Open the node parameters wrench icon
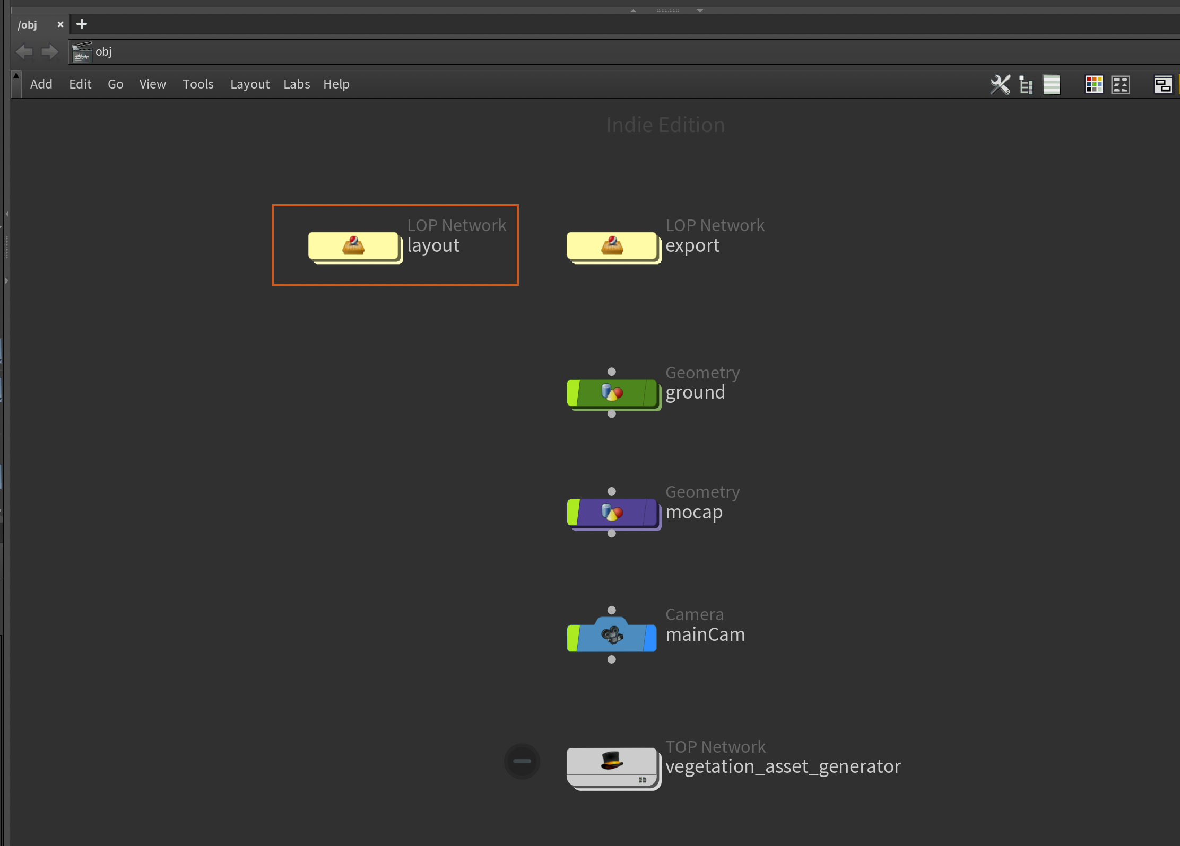Screen dimensions: 1180x846 pos(1000,85)
